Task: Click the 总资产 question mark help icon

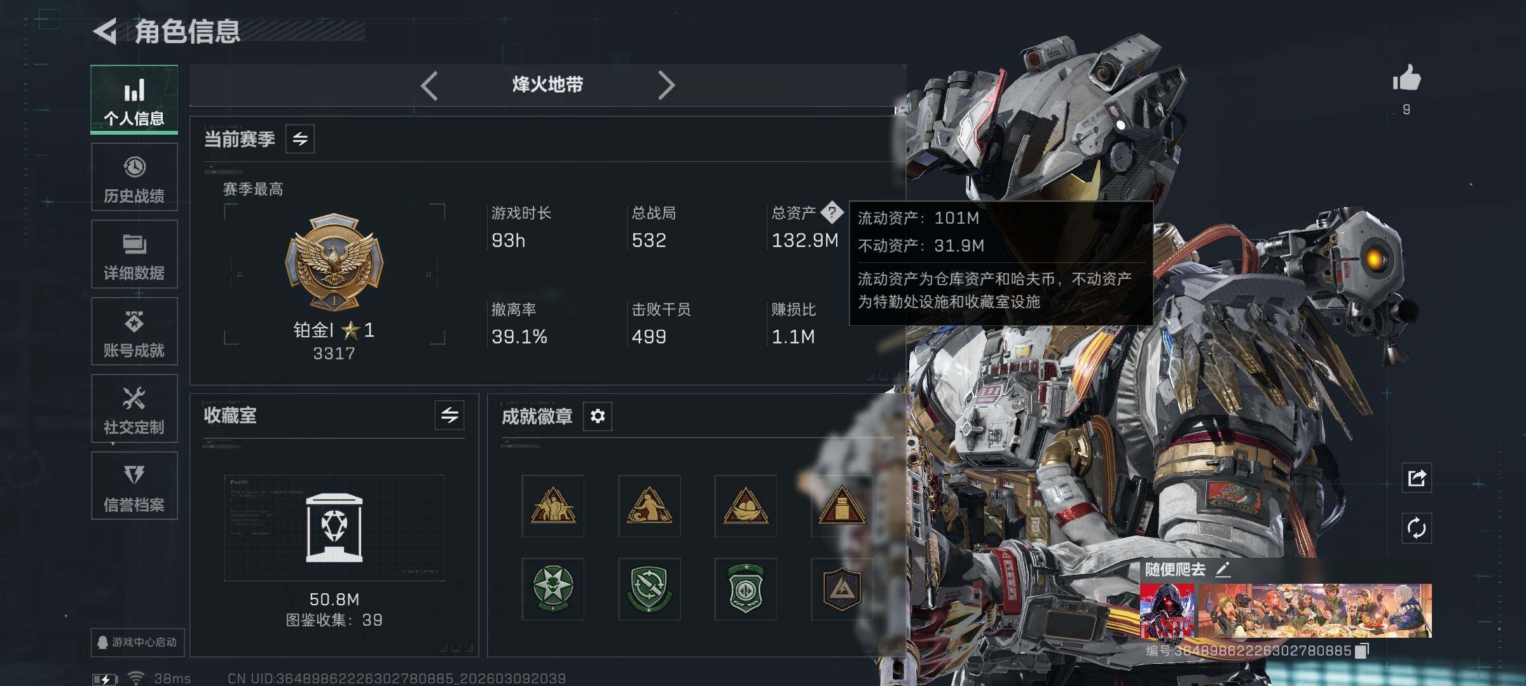Action: (x=832, y=212)
